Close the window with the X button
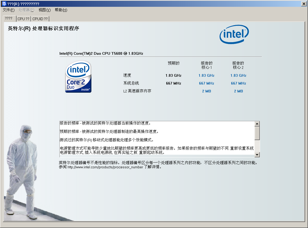The width and height of the screenshot is (308, 228). point(304,4)
